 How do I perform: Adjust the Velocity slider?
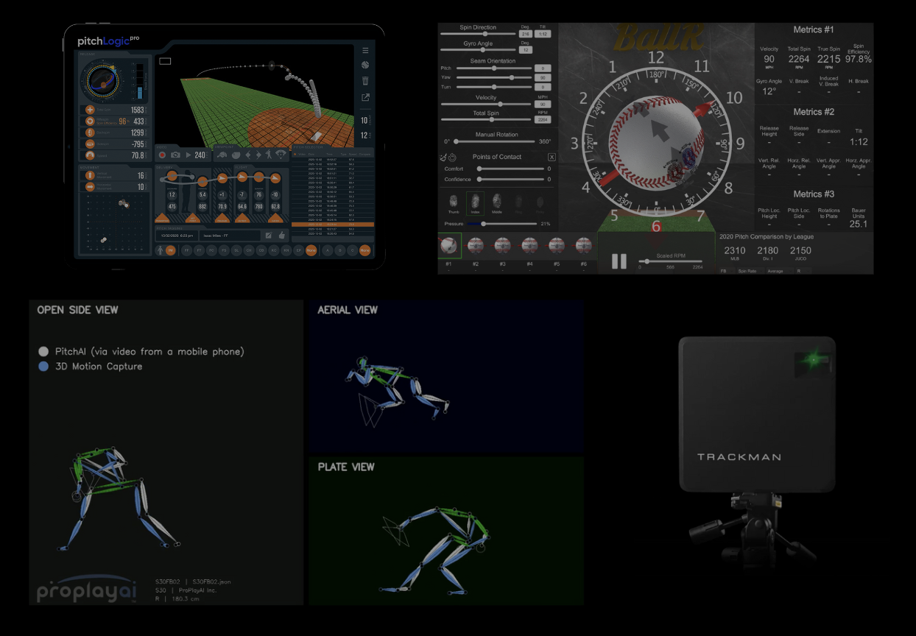tap(486, 104)
